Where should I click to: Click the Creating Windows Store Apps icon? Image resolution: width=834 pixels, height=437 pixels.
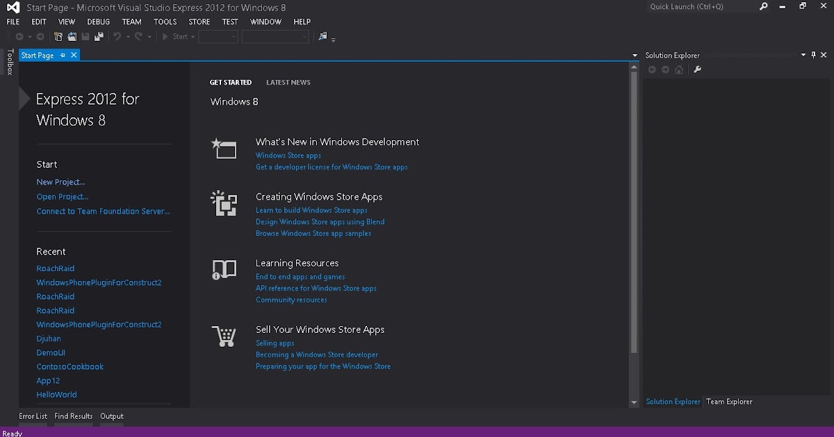pos(224,203)
